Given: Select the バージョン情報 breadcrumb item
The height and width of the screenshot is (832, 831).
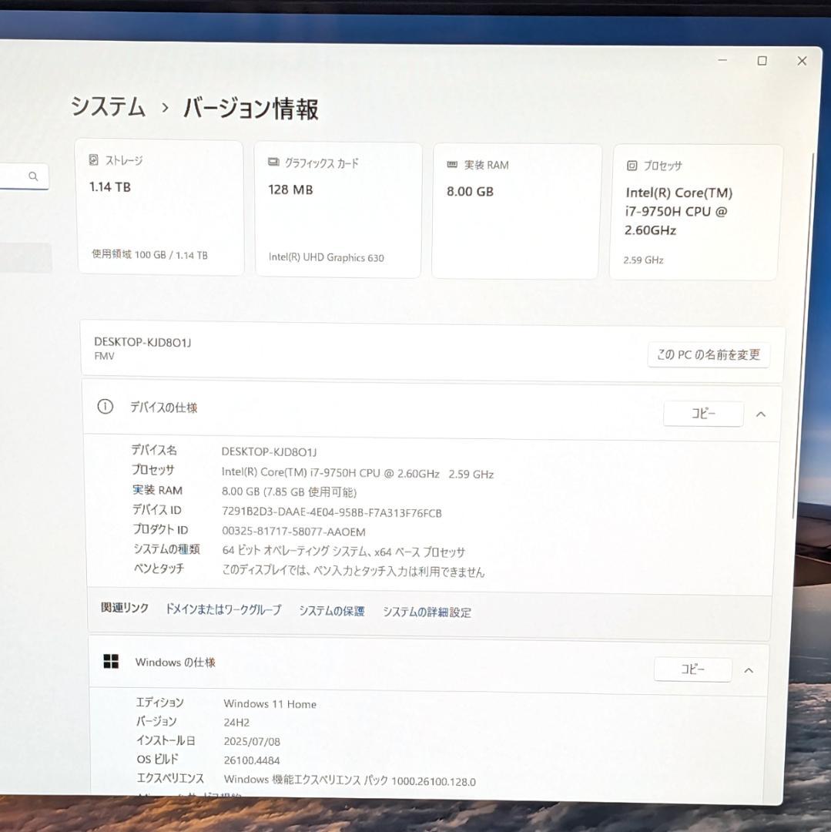Looking at the screenshot, I should [250, 109].
